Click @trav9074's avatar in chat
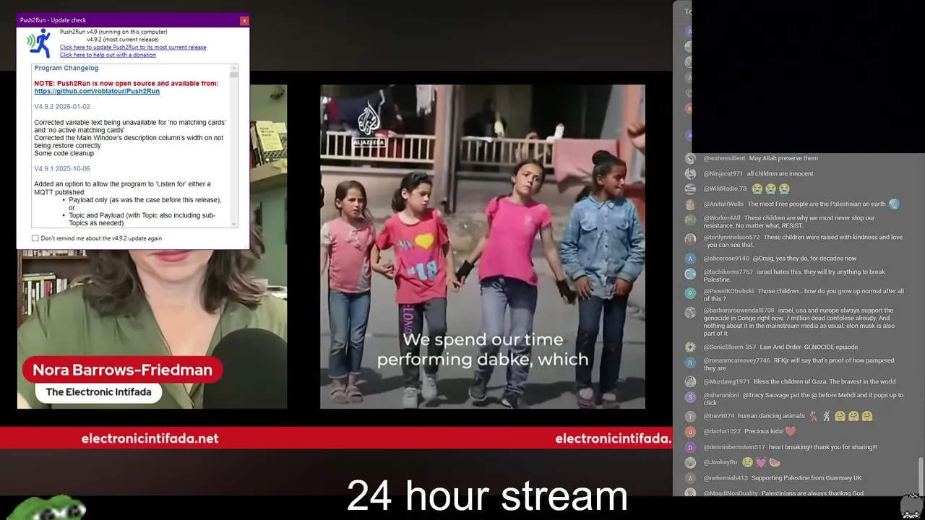The image size is (925, 520). pyautogui.click(x=690, y=417)
